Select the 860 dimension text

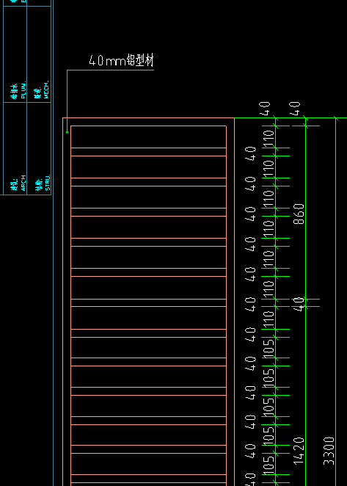pyautogui.click(x=299, y=214)
